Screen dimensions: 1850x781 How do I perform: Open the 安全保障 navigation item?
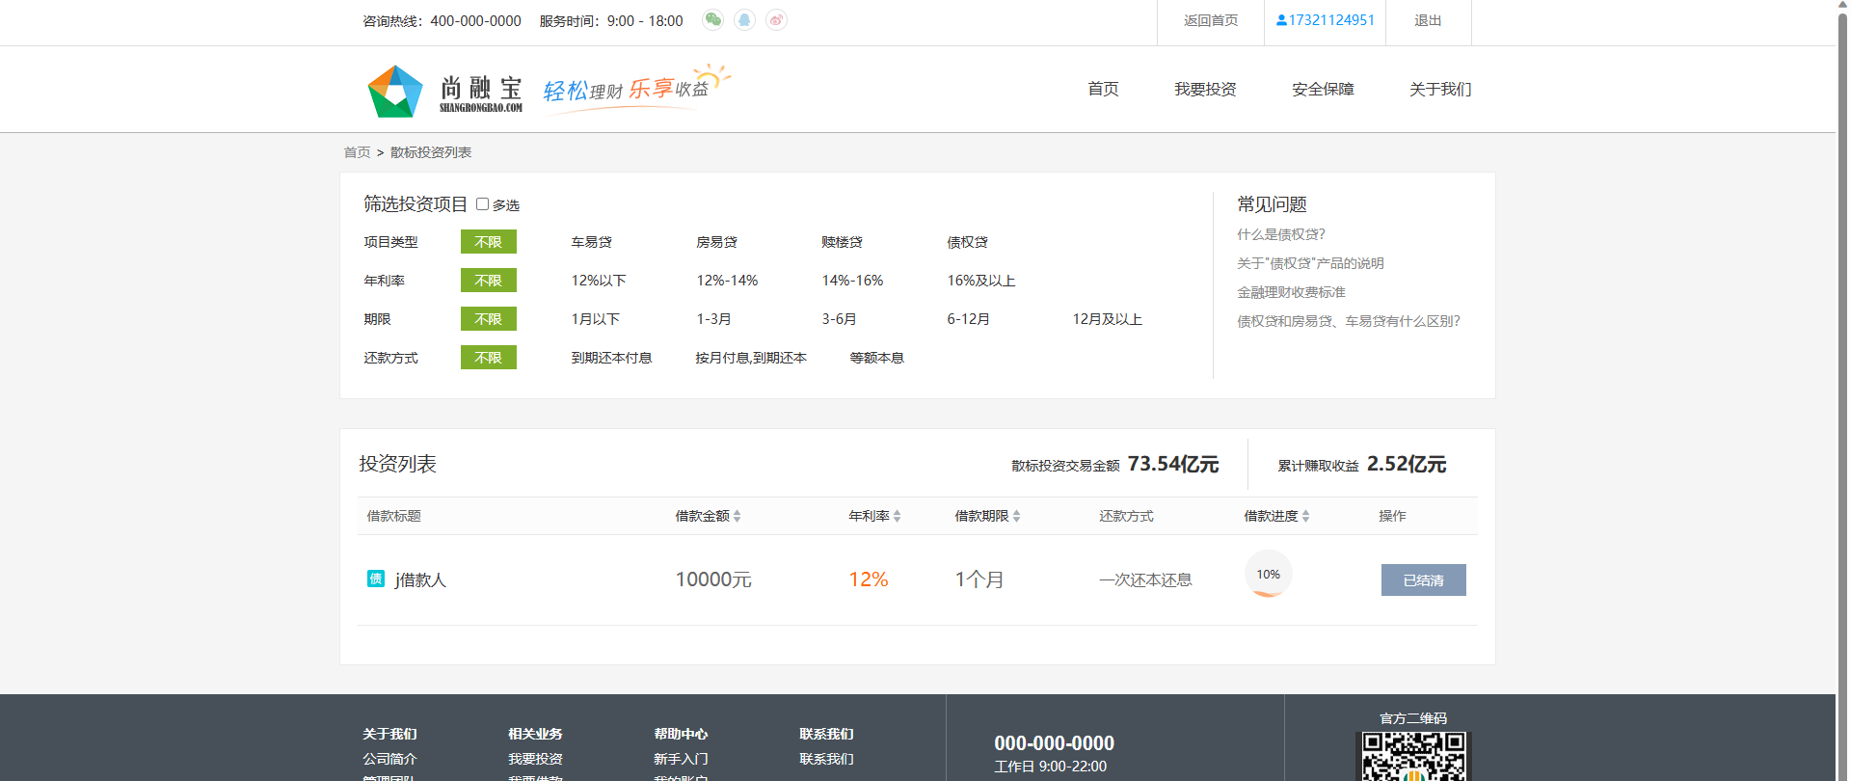coord(1323,89)
